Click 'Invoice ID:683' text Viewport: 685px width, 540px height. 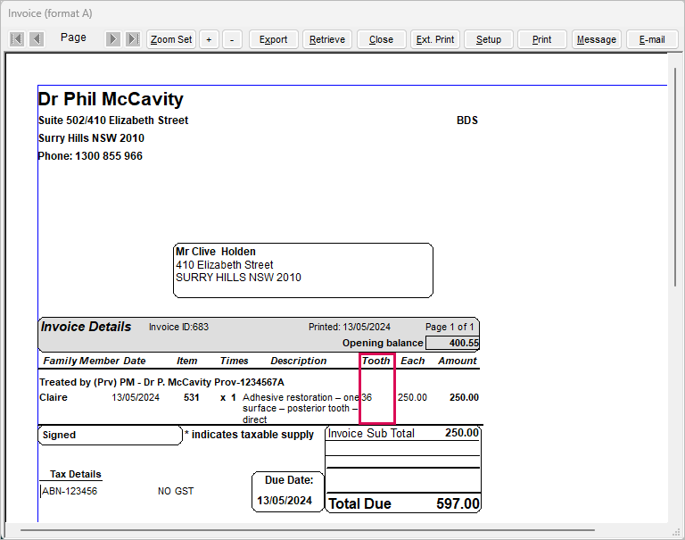coord(178,327)
